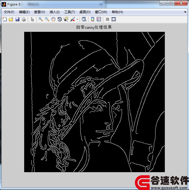Viewport: 189px width, 190px height.
Task: Save figure with the floppy disk icon
Action: tap(17, 19)
